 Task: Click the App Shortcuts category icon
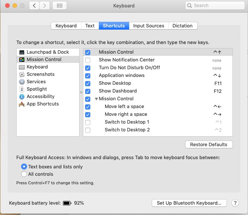(22, 104)
